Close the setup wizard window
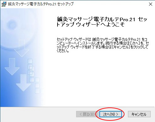Viewport: 155px width, 122px height. click(x=151, y=4)
